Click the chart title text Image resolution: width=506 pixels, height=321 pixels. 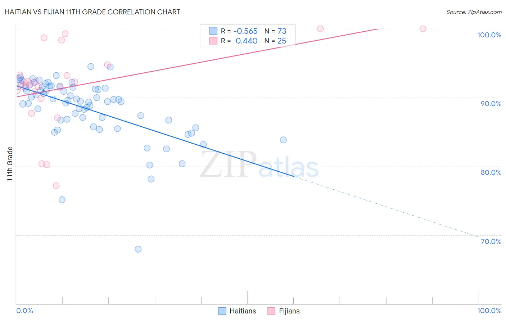point(92,12)
